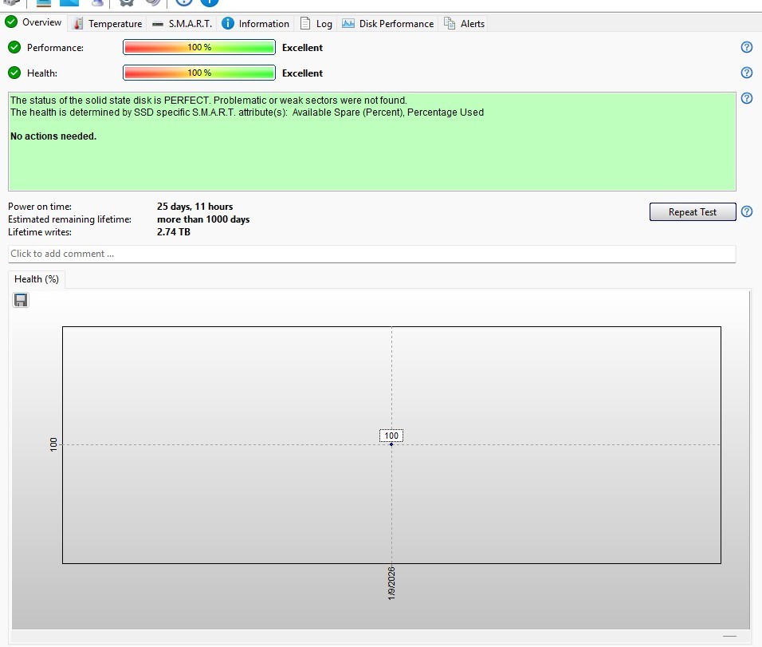Open help icon beside the Health bar
Screen dimensions: 762x647
click(747, 73)
